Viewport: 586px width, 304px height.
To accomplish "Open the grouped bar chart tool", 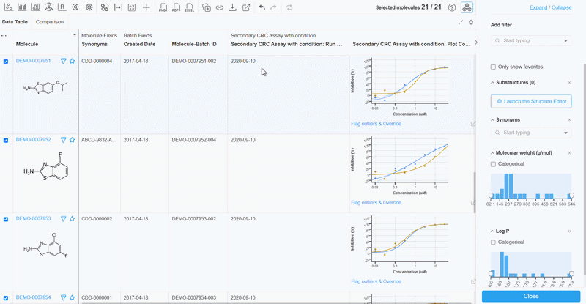I will coord(22,7).
